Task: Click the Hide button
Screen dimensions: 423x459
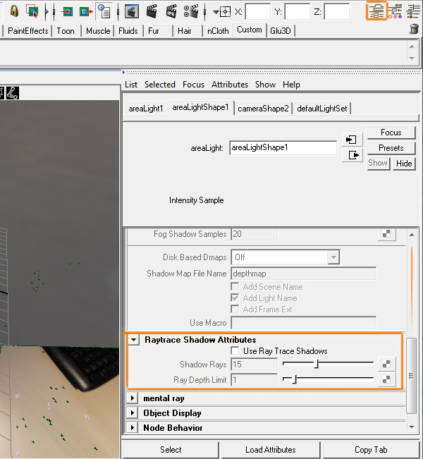Action: tap(404, 164)
